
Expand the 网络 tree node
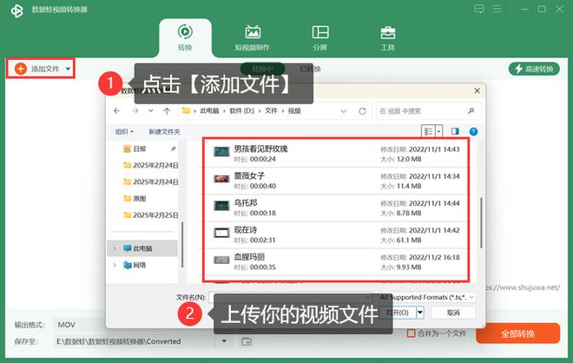pos(115,265)
